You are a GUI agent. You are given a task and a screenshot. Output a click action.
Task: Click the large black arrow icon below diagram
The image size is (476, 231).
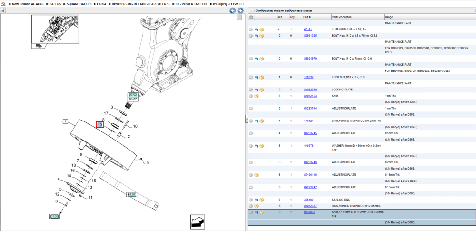tap(198, 221)
